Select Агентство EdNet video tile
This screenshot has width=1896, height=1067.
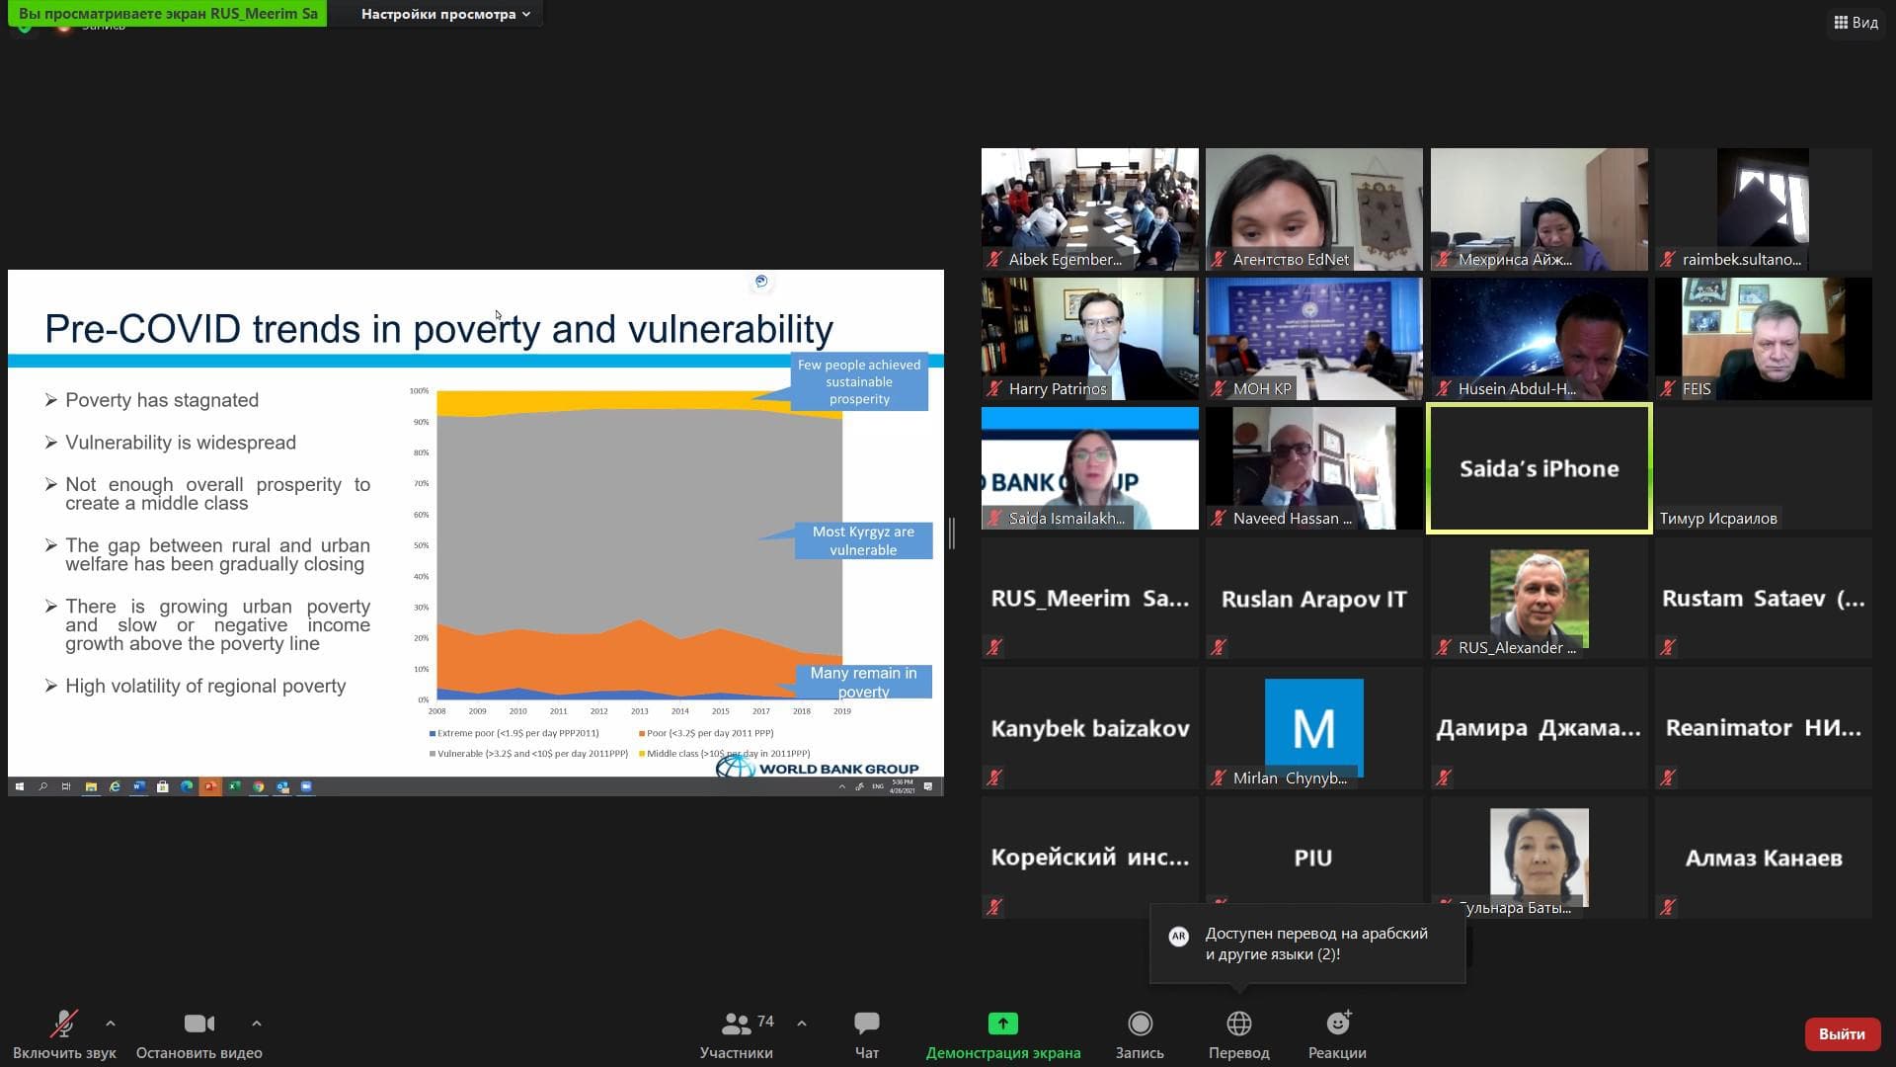pos(1313,209)
